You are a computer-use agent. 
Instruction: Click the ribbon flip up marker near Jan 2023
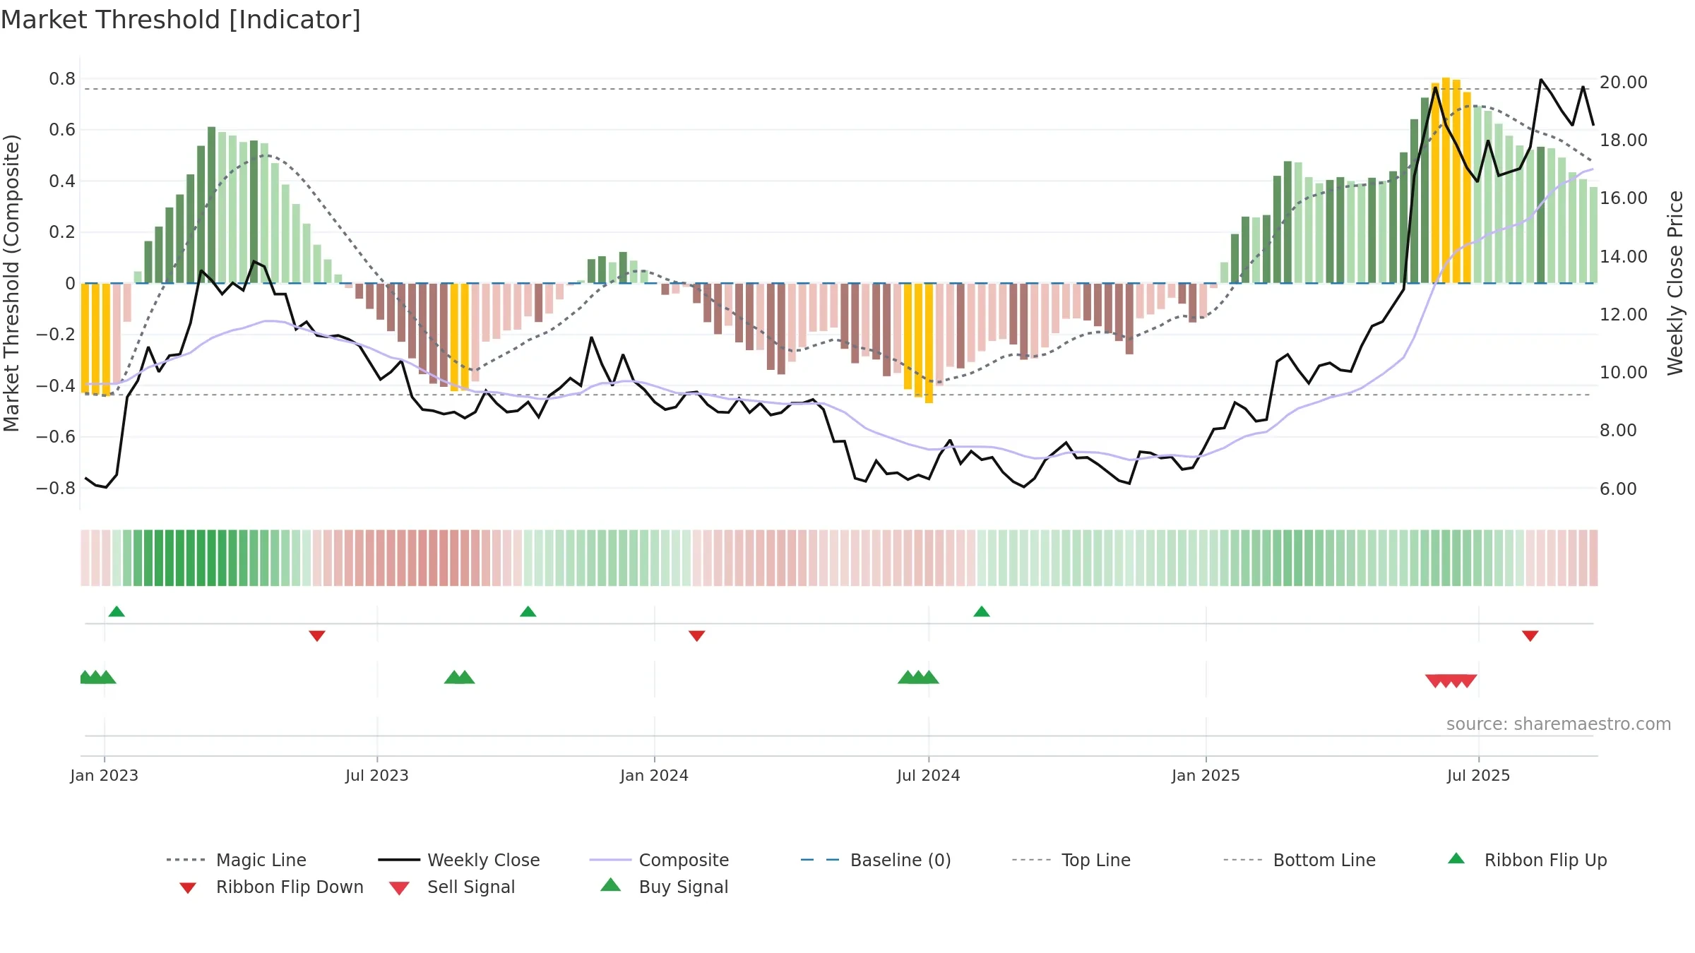pos(117,611)
